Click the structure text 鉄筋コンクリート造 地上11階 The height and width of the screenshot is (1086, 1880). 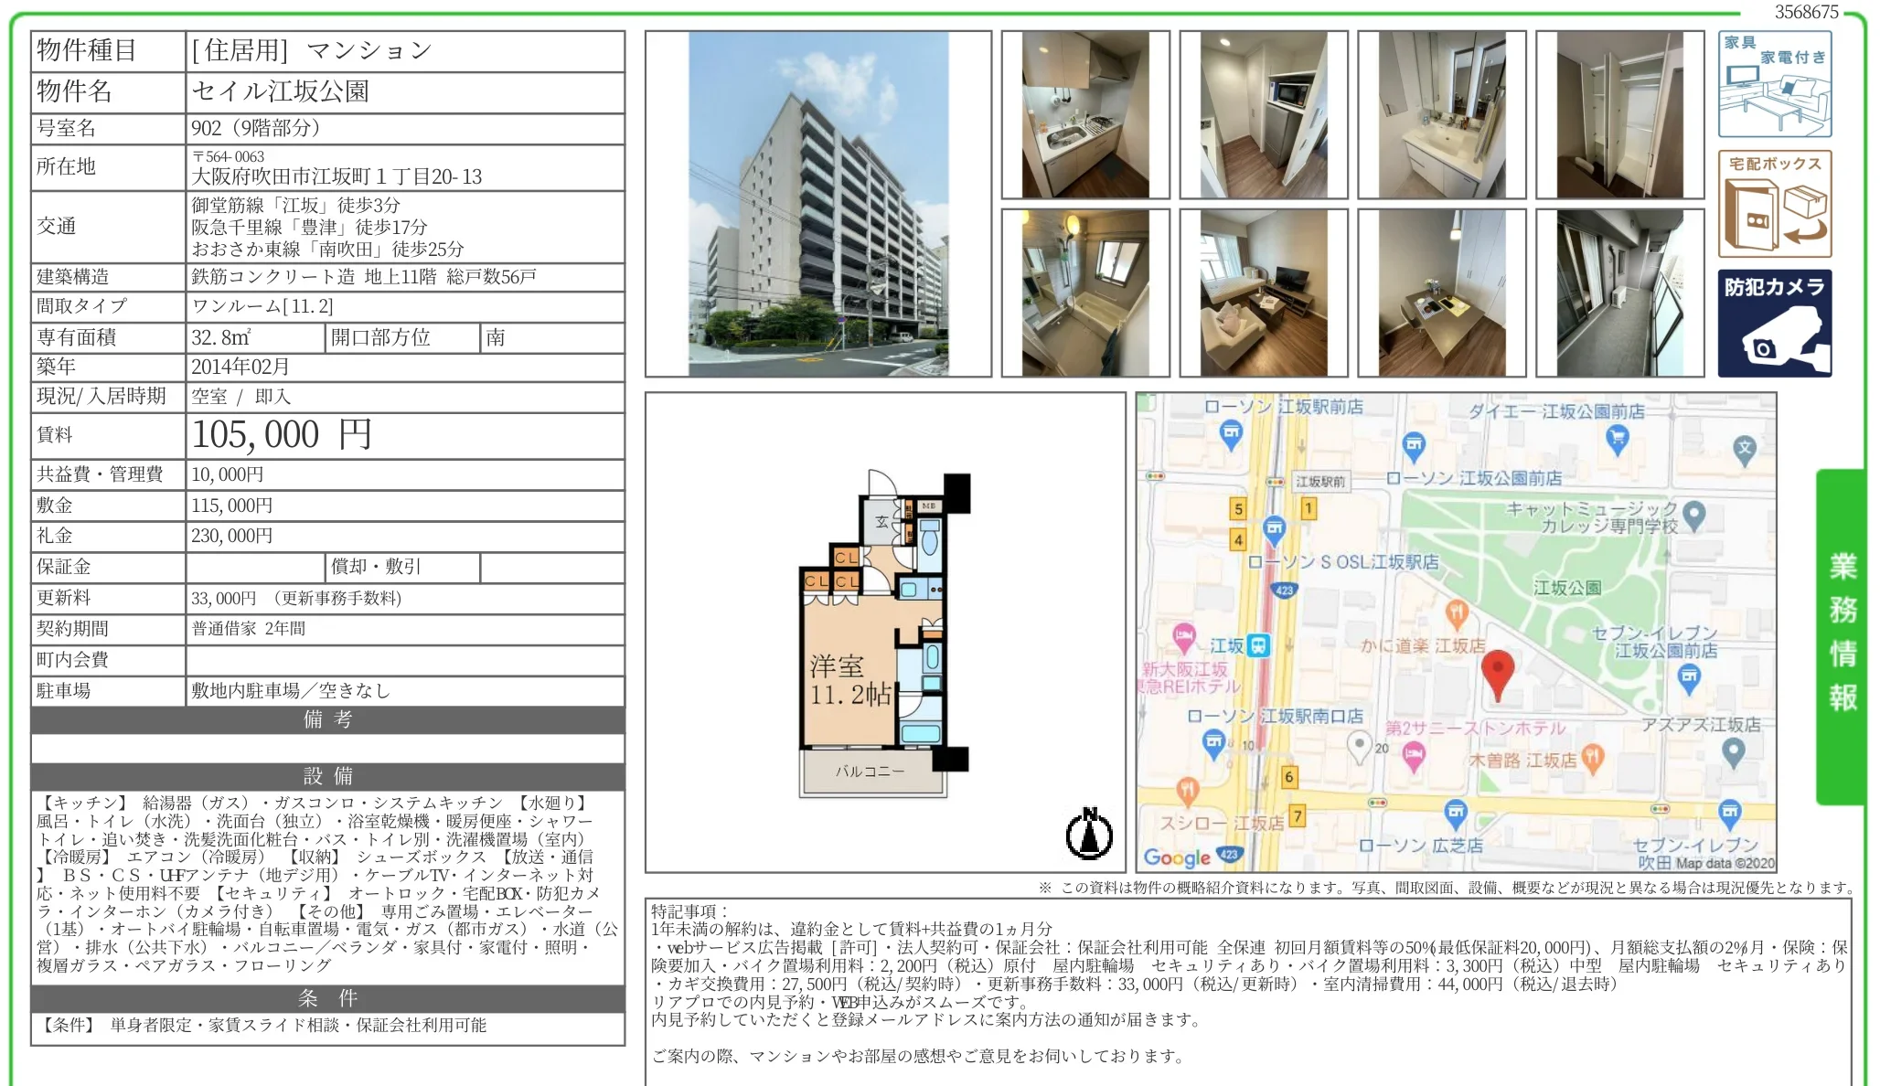pyautogui.click(x=314, y=276)
